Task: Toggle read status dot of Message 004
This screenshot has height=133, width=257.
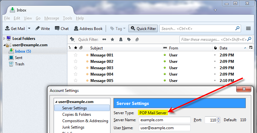Action: (x=165, y=74)
